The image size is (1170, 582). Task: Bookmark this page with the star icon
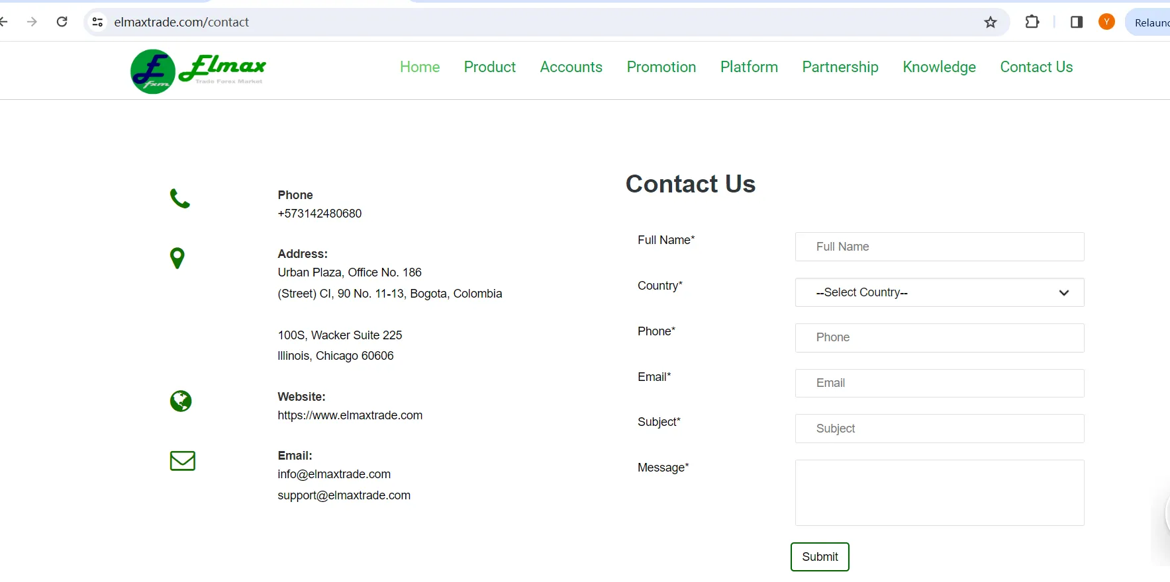click(991, 22)
